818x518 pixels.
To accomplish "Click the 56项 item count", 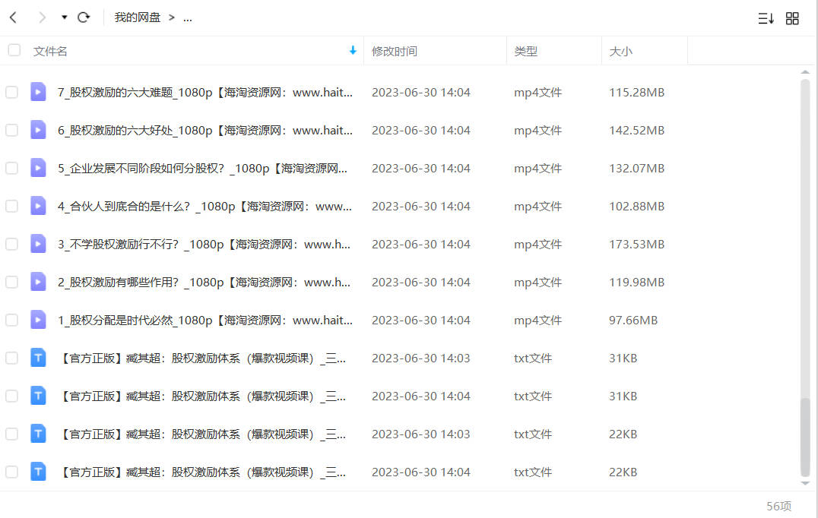I will pos(778,506).
